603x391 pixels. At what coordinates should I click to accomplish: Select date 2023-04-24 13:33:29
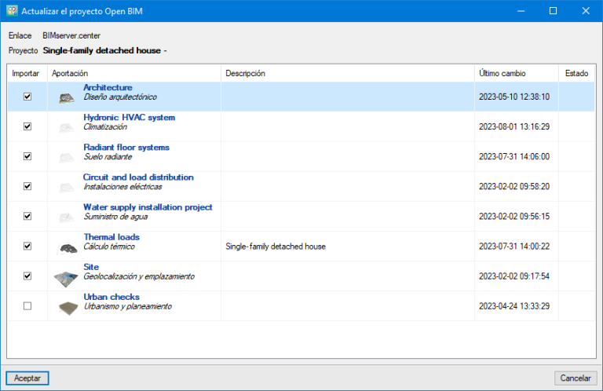(514, 306)
